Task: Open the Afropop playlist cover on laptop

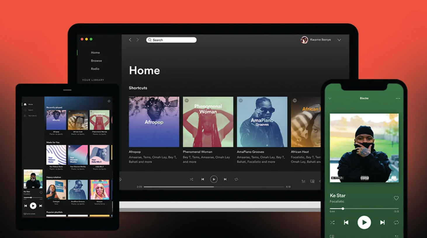Action: pos(154,122)
